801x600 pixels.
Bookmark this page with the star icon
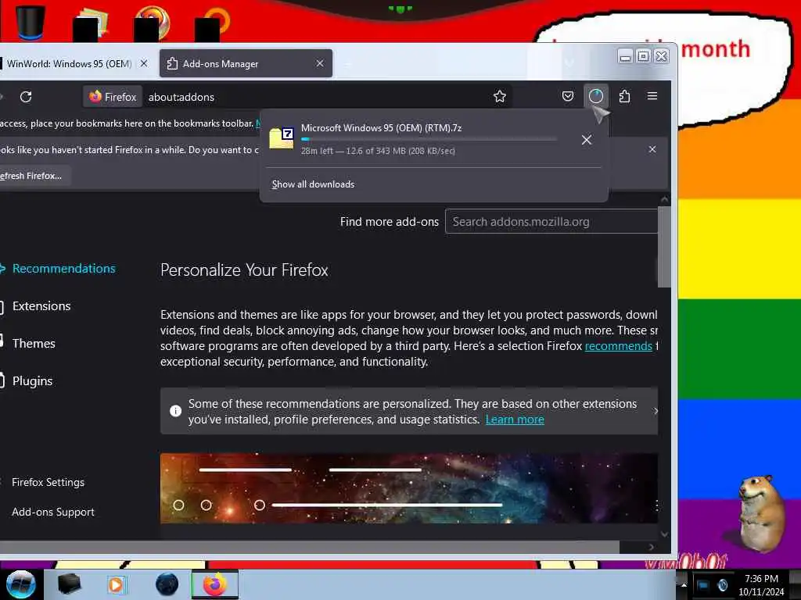(x=500, y=96)
